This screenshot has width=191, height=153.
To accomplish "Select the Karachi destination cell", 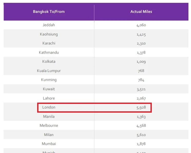I will pyautogui.click(x=49, y=43).
